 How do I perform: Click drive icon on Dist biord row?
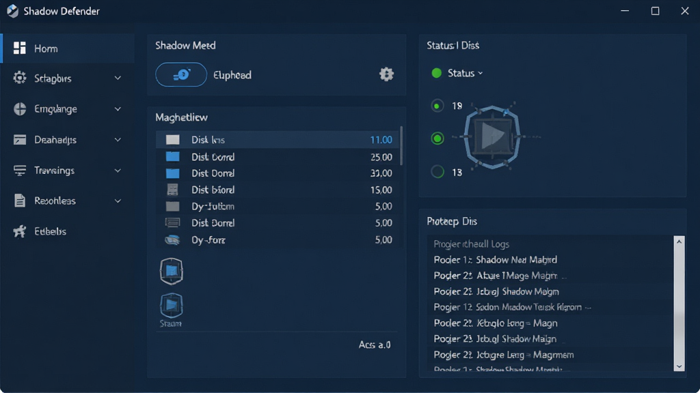click(172, 190)
